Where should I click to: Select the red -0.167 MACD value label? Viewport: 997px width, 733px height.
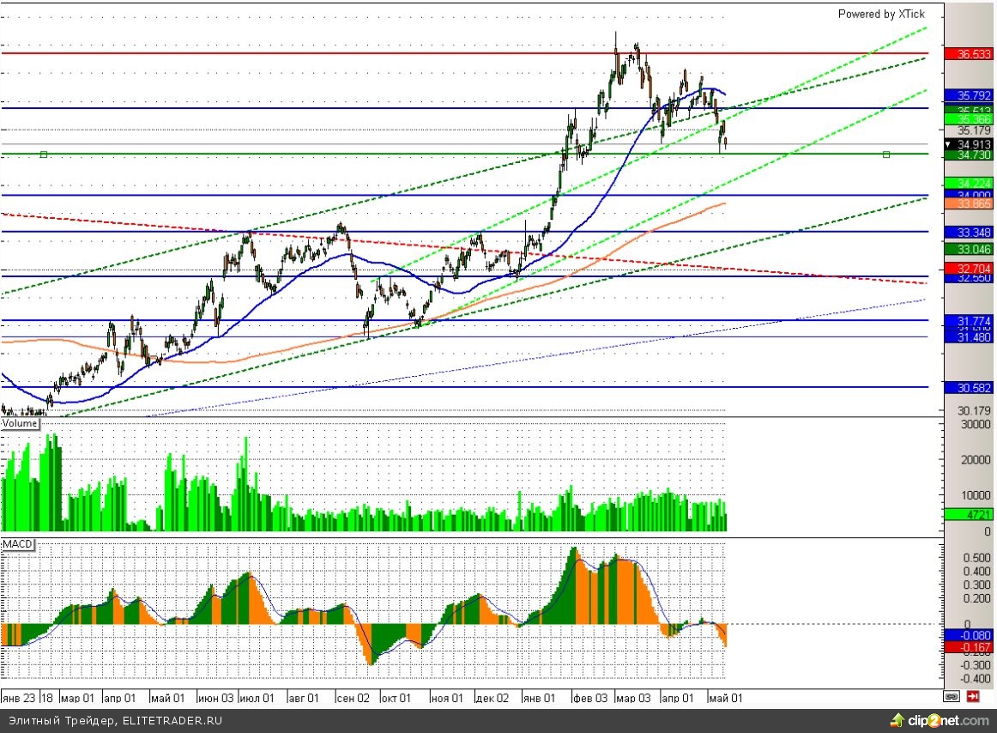(x=969, y=647)
